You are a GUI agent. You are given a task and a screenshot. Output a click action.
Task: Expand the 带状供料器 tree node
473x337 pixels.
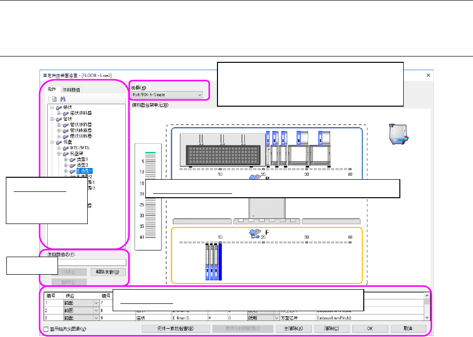coord(59,113)
